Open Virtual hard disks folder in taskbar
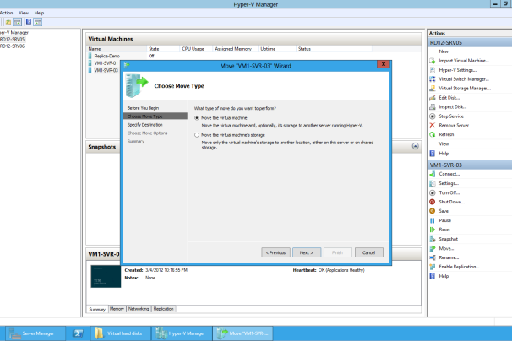The image size is (512, 341). coord(121,333)
